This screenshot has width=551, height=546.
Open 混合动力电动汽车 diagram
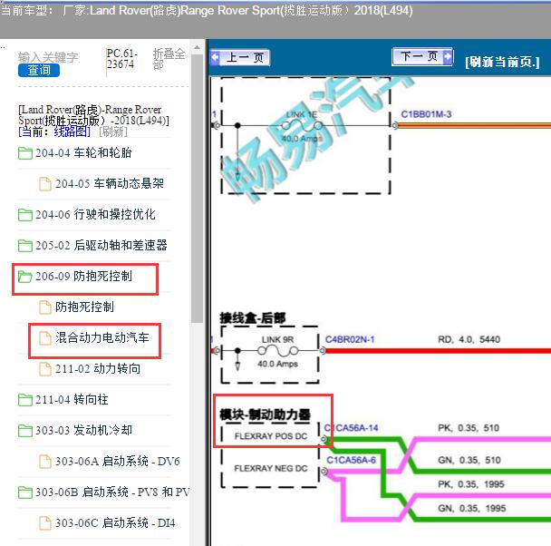(101, 338)
